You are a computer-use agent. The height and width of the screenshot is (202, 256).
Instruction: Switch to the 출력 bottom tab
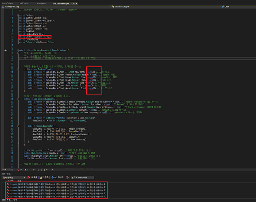(x=15, y=200)
